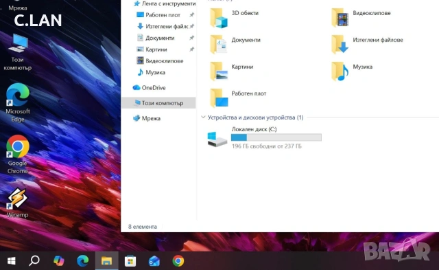Select Този компютър desktop icon
Viewport: 439px width, 270px height.
pos(18,52)
